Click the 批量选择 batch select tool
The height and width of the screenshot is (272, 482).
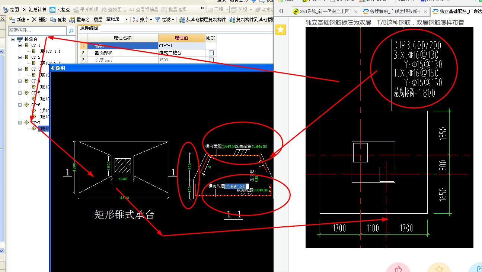(x=174, y=9)
